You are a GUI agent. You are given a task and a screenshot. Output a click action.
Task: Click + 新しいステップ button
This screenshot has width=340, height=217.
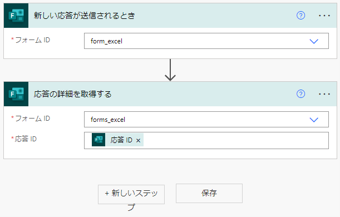pos(131,194)
